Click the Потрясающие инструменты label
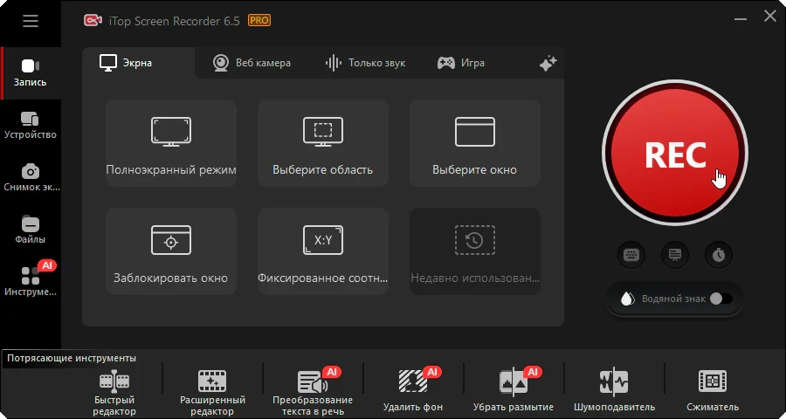 point(72,359)
